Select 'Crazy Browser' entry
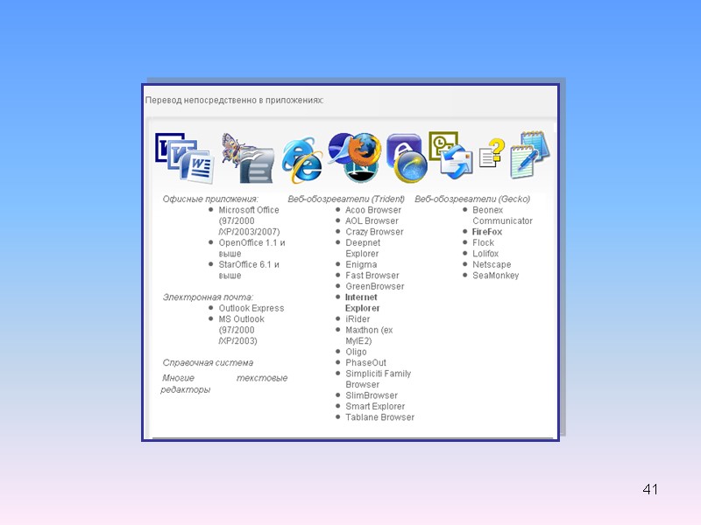Screen dimensions: 701x525 374,232
